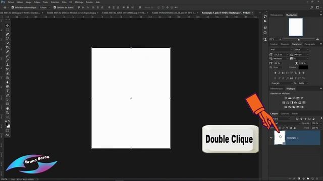Select the Hand tool
The height and width of the screenshot is (181, 323).
tap(8, 108)
